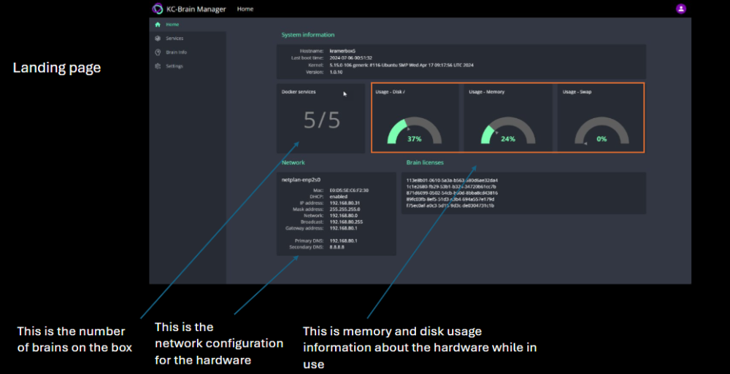730x374 pixels.
Task: Click the license starting with f75ec0af
Action: (450, 206)
